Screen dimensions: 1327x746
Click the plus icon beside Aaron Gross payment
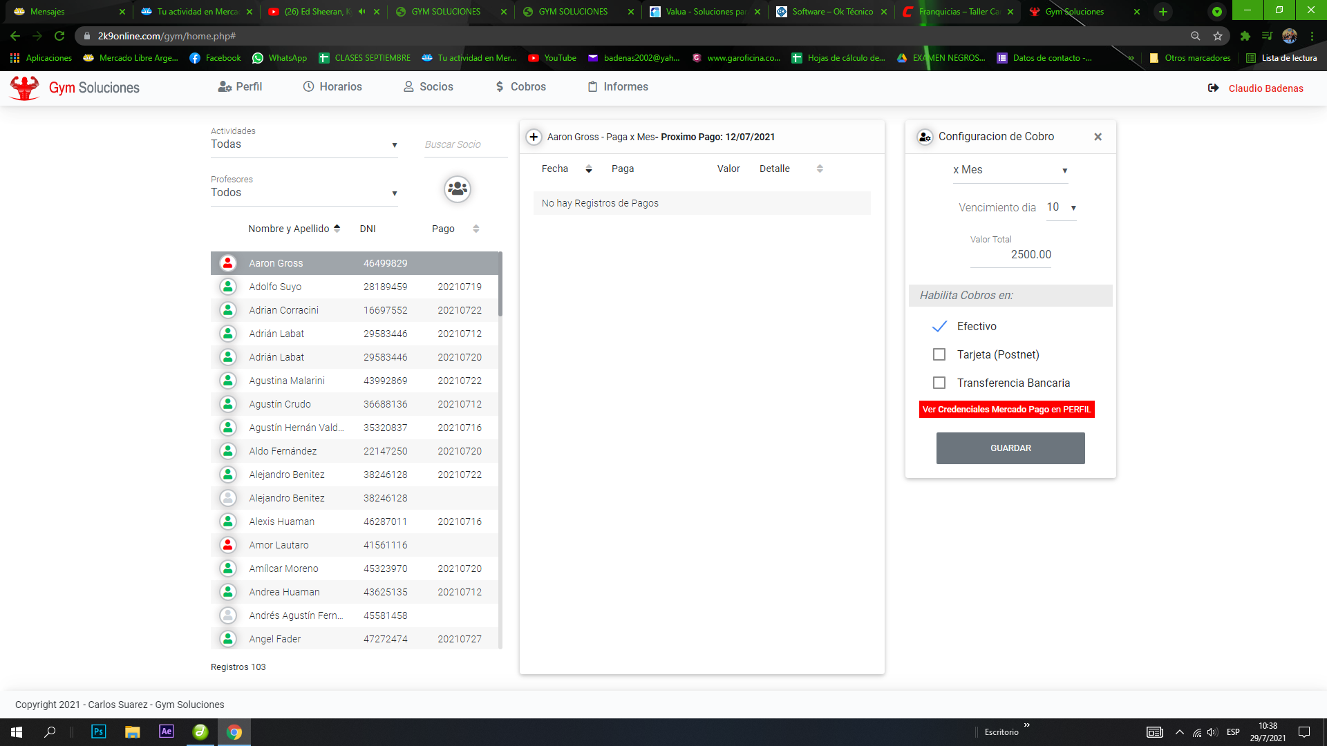tap(534, 137)
